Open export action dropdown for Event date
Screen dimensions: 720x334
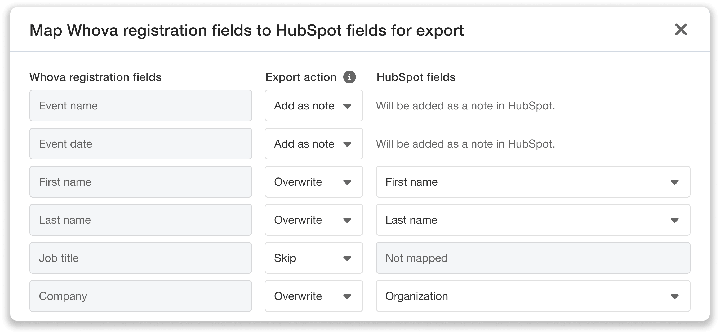tap(314, 144)
